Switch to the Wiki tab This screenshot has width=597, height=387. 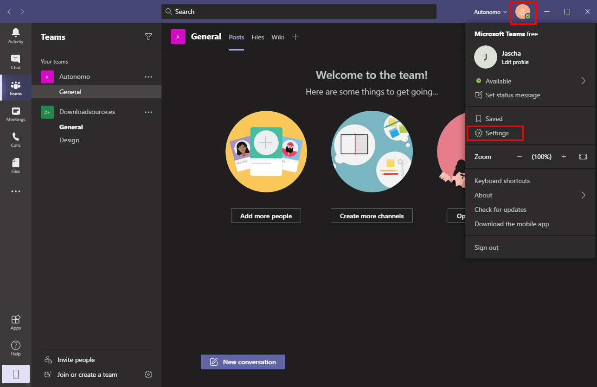tap(278, 37)
